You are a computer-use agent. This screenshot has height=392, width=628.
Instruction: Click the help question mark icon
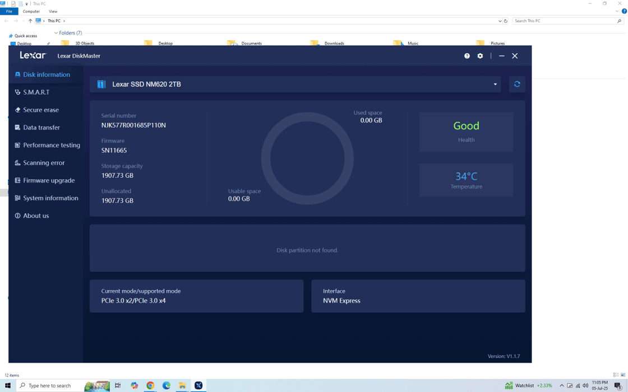(467, 56)
